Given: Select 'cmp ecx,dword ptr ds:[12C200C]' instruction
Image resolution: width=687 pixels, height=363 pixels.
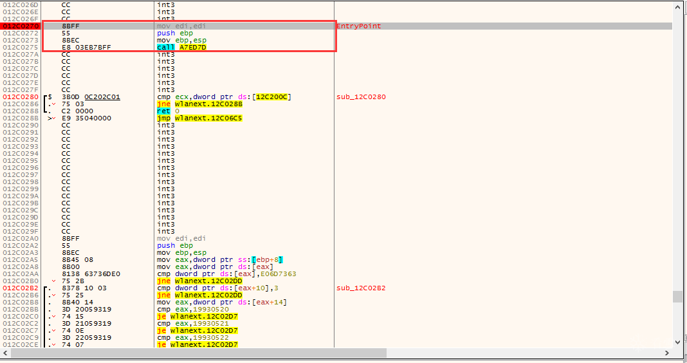Looking at the screenshot, I should [x=224, y=97].
